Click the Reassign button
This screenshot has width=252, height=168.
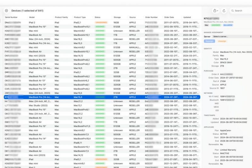(x=209, y=41)
